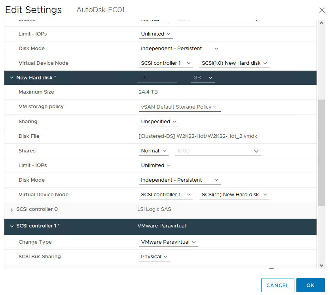Open SCSI Bus Sharing Physical dropdown
Screen dimensions: 330x295
[154, 257]
